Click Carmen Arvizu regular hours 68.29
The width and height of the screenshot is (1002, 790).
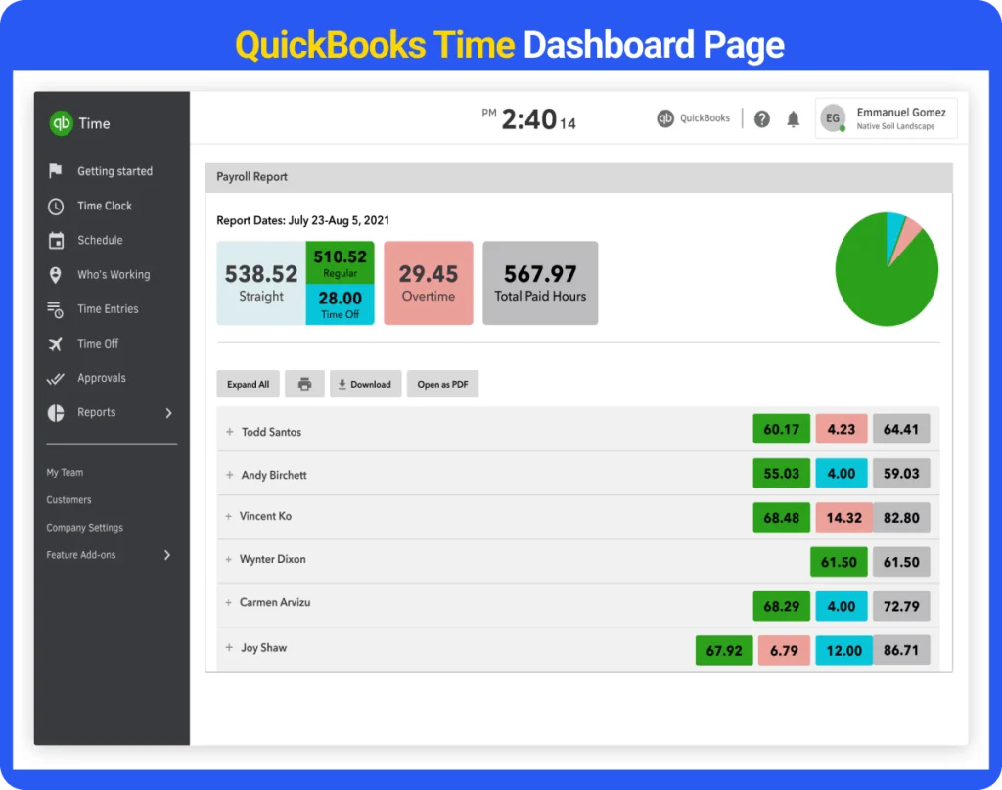[782, 606]
